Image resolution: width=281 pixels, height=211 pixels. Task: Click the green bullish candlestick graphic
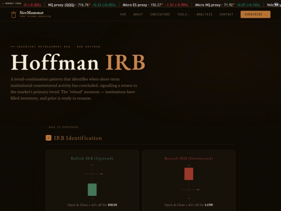point(92,190)
